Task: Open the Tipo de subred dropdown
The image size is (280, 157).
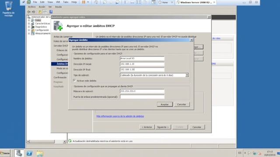Action: (x=187, y=75)
